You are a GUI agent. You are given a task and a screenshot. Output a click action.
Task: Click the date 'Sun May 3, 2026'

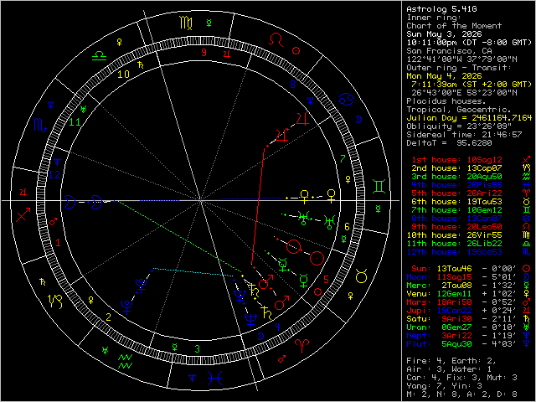[444, 34]
